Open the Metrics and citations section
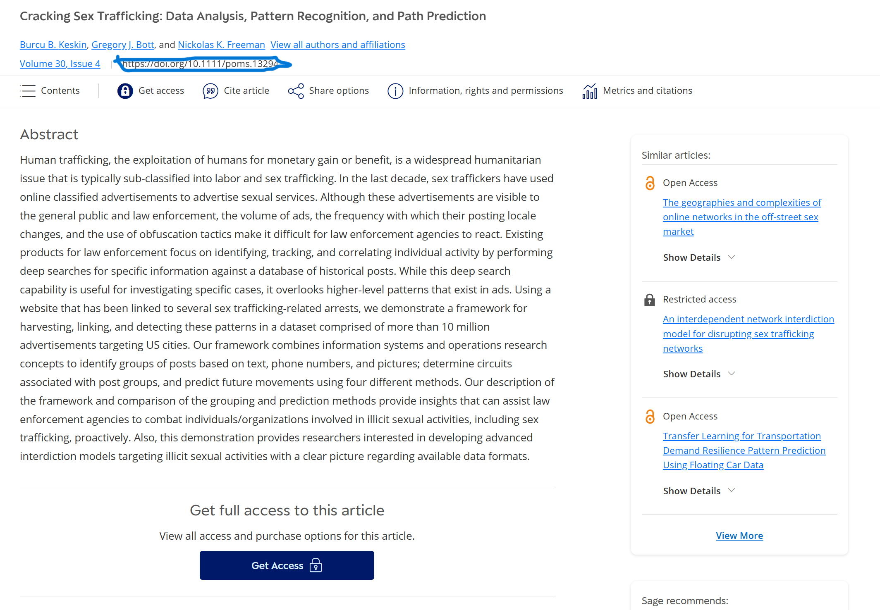Image resolution: width=880 pixels, height=610 pixels. tap(647, 91)
